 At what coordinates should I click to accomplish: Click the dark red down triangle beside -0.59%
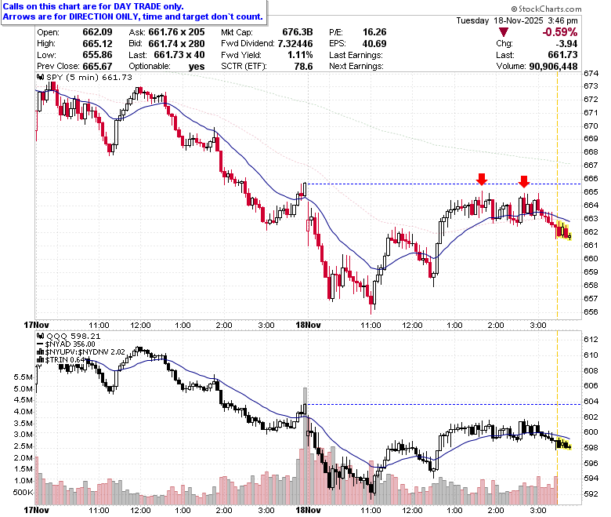[504, 32]
